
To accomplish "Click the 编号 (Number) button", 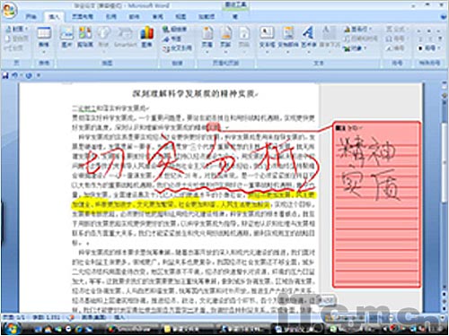I will point(395,47).
